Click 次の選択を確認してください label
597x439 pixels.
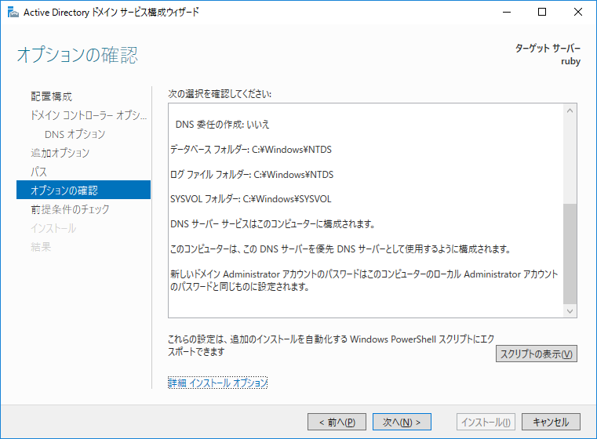(x=220, y=94)
